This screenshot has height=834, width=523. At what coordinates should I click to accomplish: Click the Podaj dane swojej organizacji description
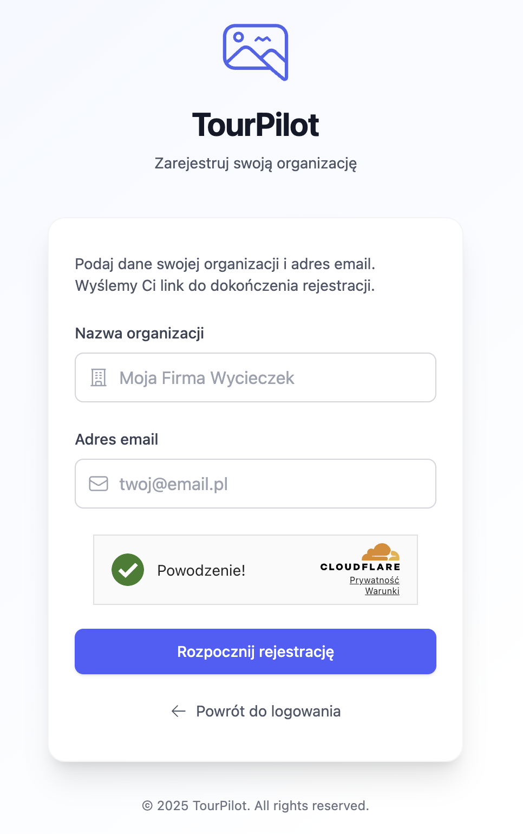coord(225,275)
